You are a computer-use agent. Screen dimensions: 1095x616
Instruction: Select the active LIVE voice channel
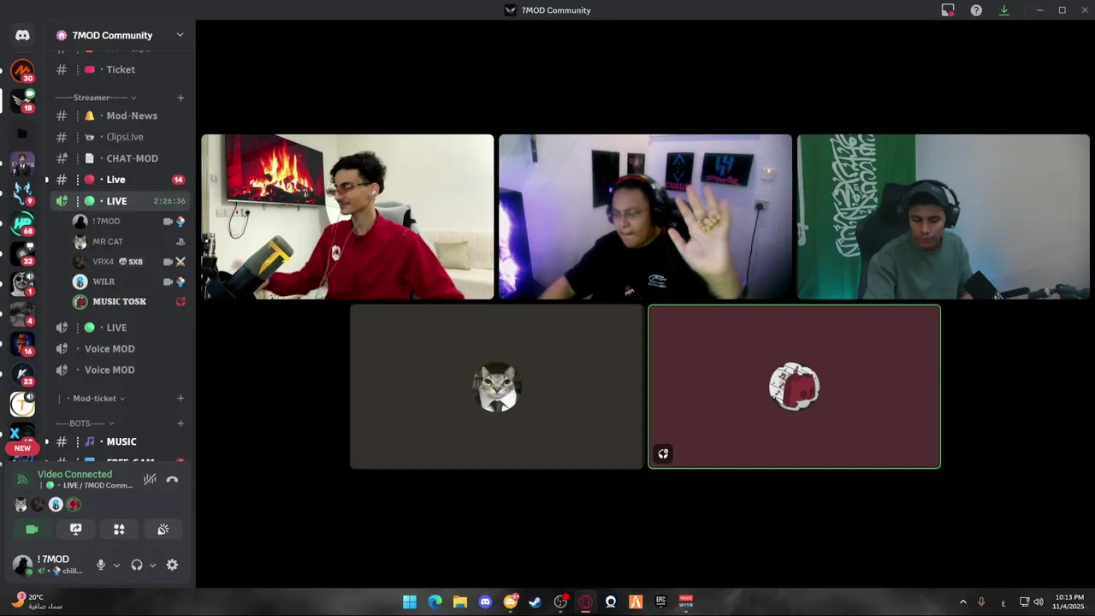pyautogui.click(x=120, y=201)
